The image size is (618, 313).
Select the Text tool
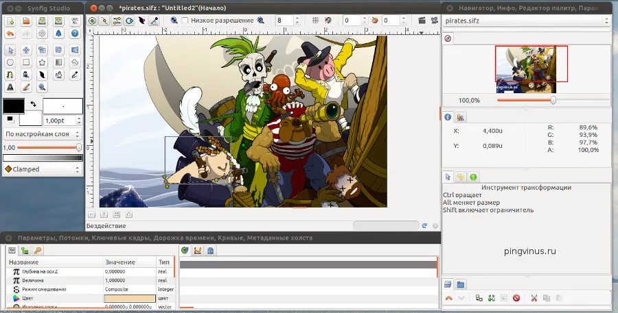10,87
